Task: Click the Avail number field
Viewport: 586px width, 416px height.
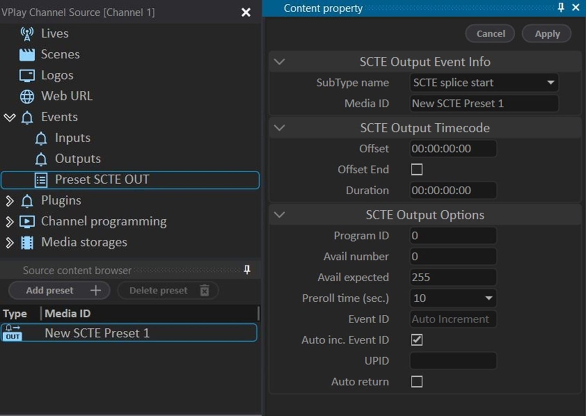Action: pyautogui.click(x=453, y=256)
